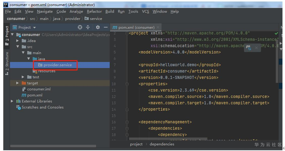Open the Build menu
The height and width of the screenshot is (151, 285).
(x=110, y=11)
